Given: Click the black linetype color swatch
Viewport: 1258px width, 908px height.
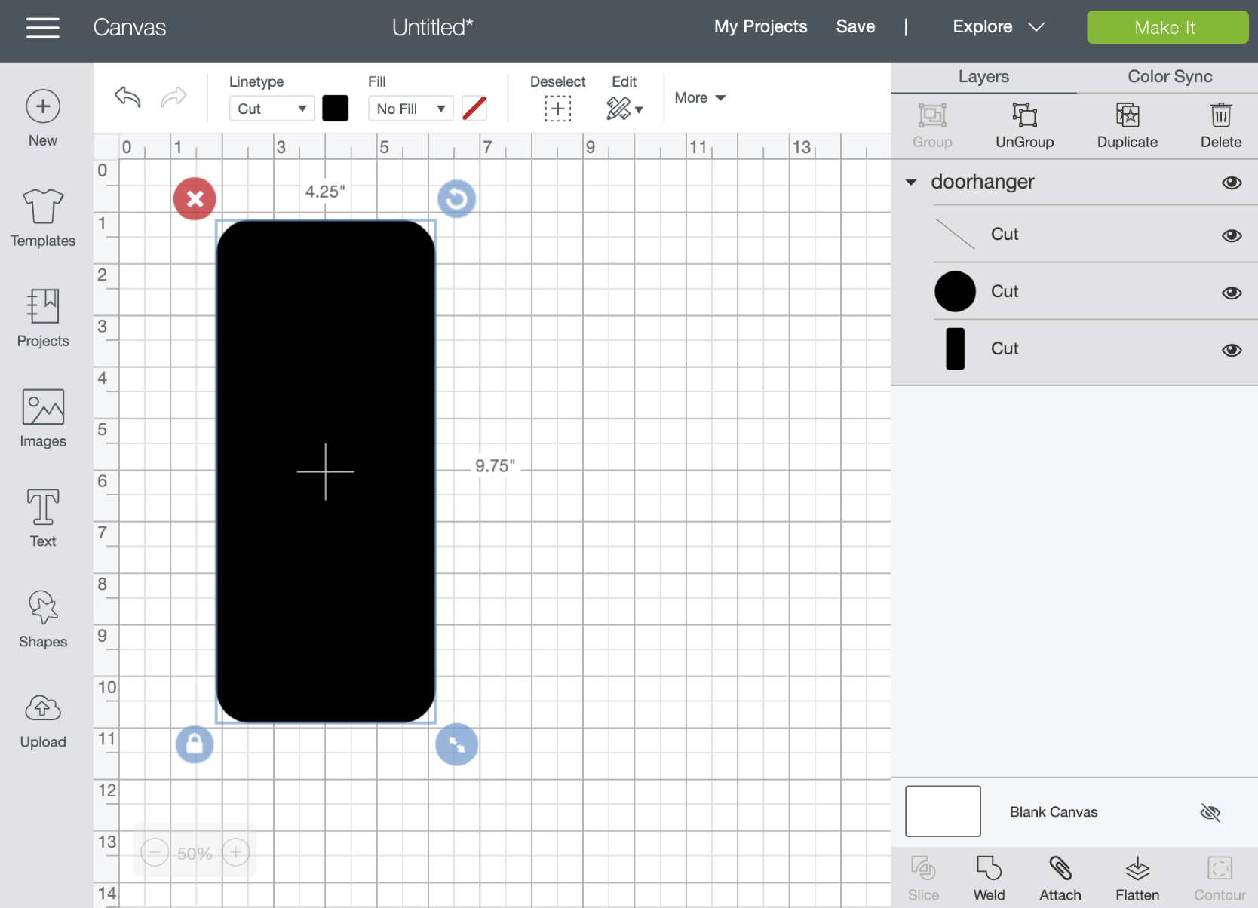Looking at the screenshot, I should 335,109.
